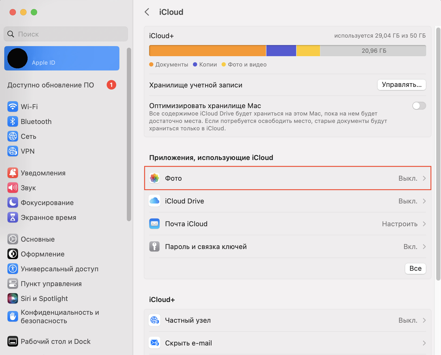Viewport: 441px width, 355px height.
Task: Open Фокусирование moon icon
Action: pos(13,203)
